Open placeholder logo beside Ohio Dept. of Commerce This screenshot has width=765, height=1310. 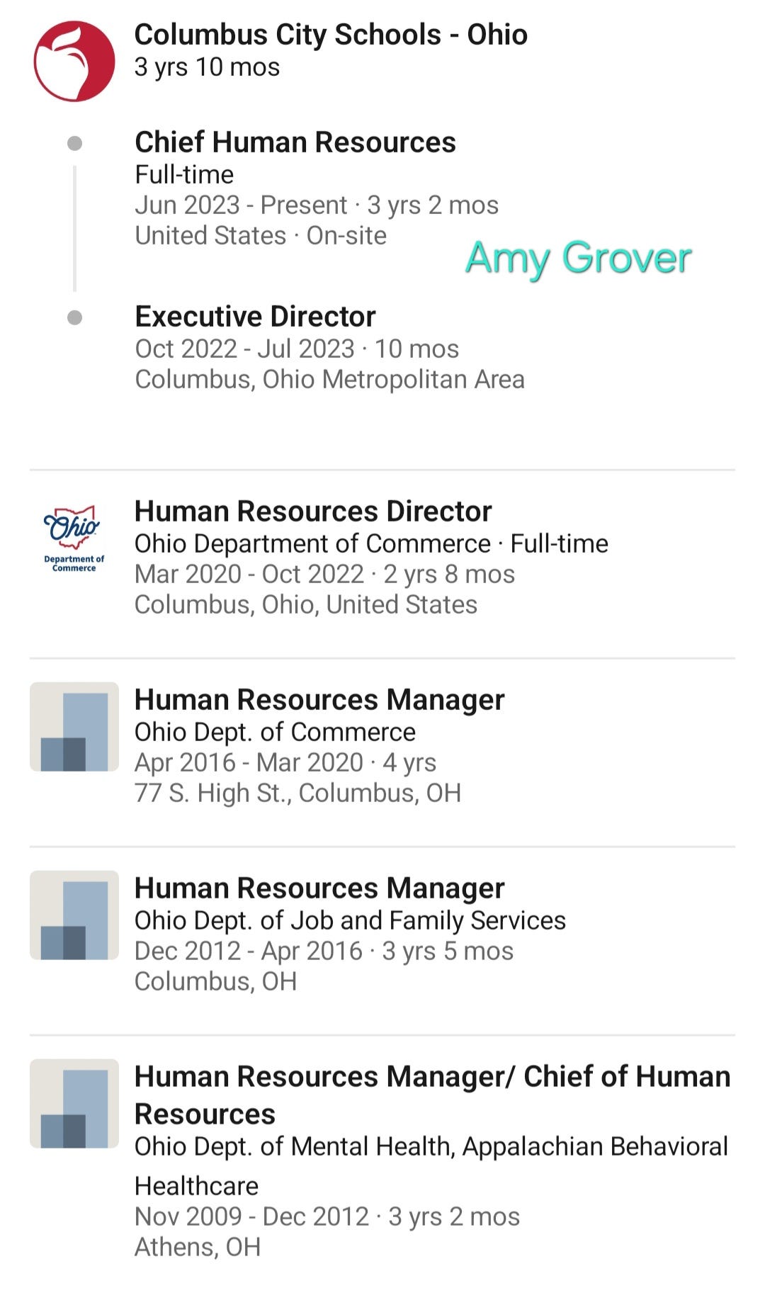(x=74, y=727)
